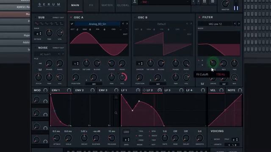Click the envelope zoom magnifier icon

coord(116,113)
